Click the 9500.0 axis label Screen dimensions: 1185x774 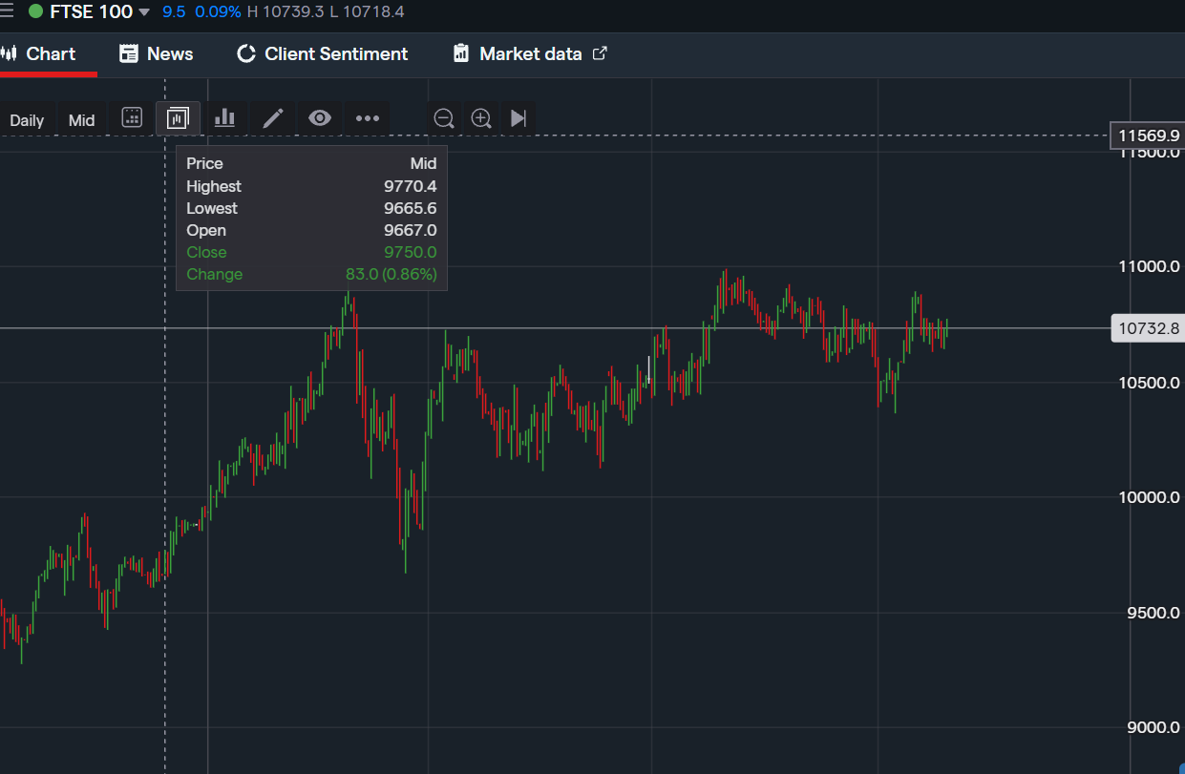click(x=1153, y=613)
